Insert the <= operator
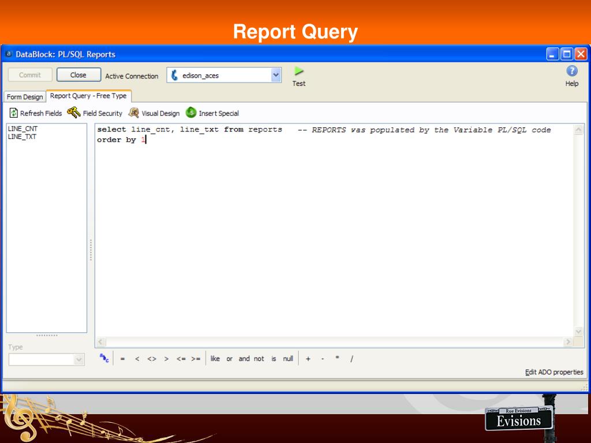The width and height of the screenshot is (591, 443). [x=181, y=359]
